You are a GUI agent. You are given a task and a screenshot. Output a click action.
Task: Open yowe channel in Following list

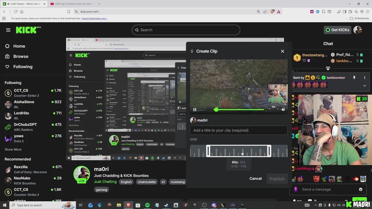pyautogui.click(x=33, y=138)
